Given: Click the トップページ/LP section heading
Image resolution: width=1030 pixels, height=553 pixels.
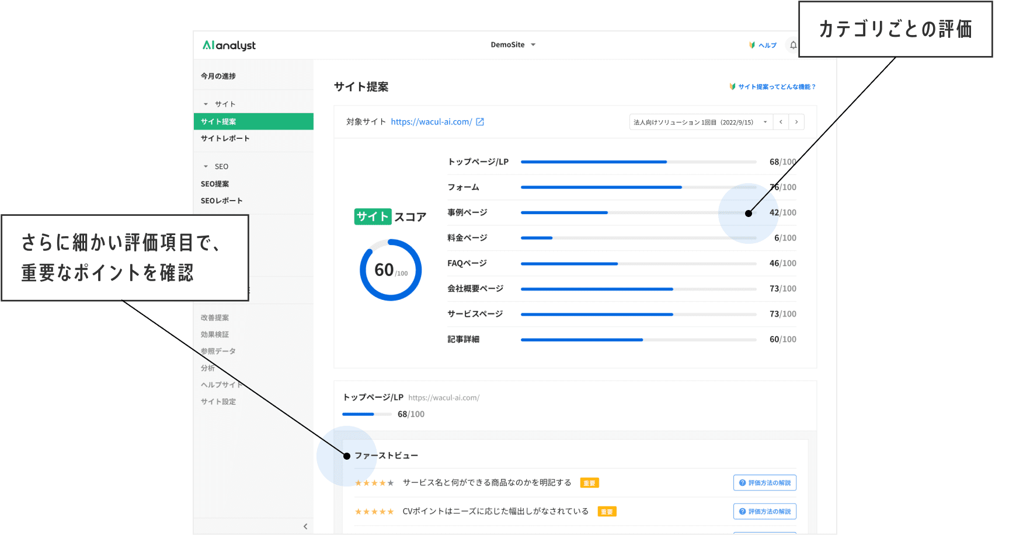Looking at the screenshot, I should coord(373,398).
